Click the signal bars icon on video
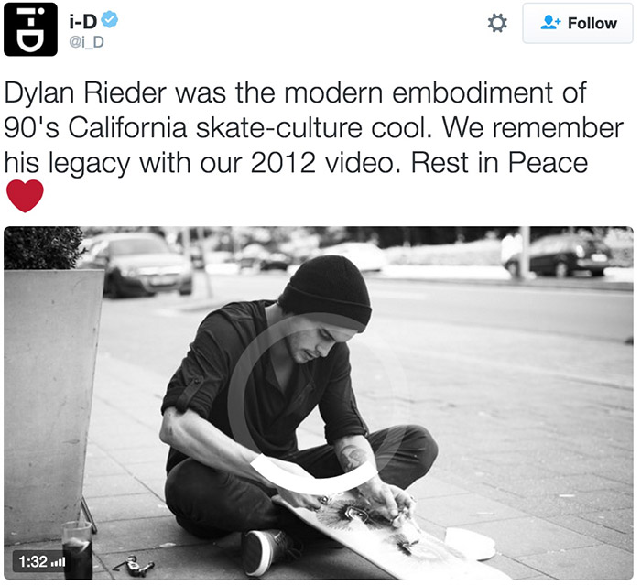This screenshot has height=585, width=641. pyautogui.click(x=60, y=560)
